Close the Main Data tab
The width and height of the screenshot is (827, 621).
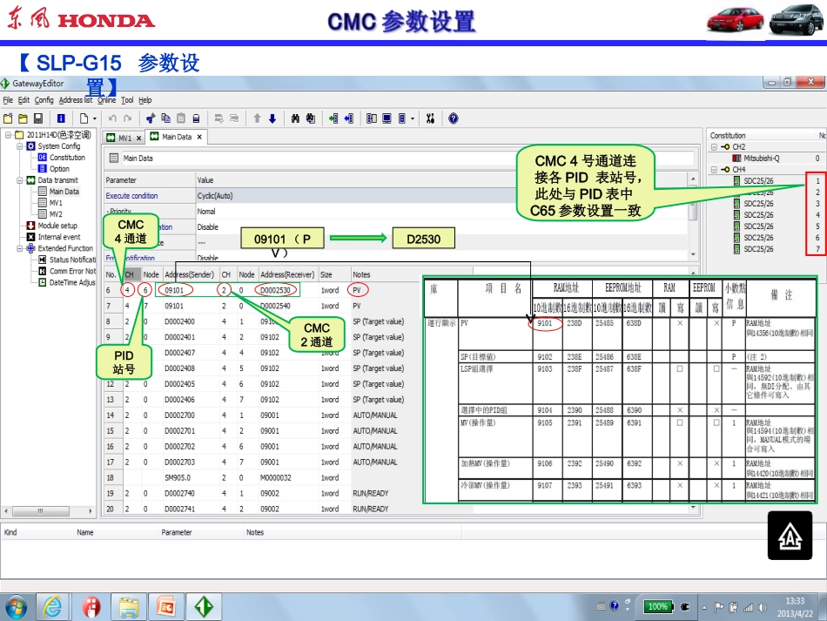199,137
